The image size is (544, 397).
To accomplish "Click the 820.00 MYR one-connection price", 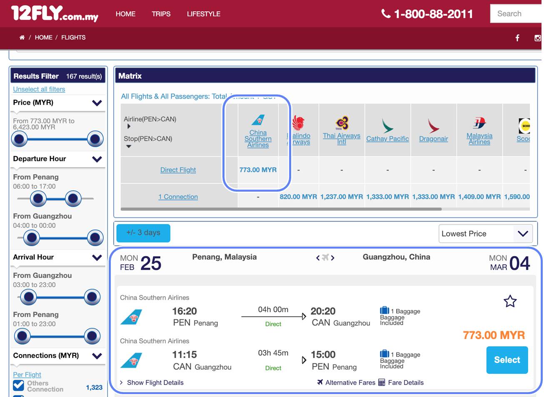I will click(298, 197).
